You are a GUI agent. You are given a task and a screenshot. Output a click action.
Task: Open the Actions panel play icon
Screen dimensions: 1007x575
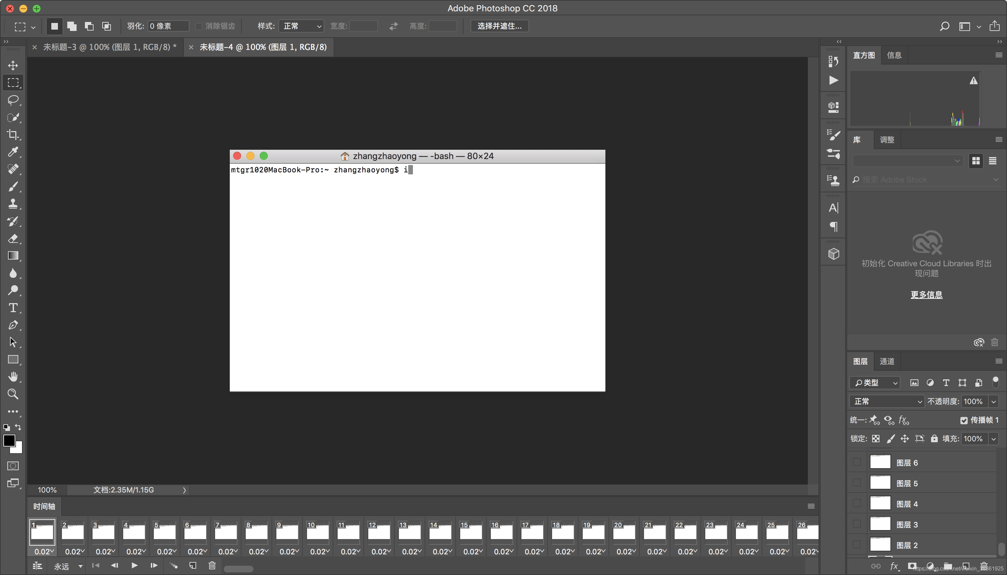tap(834, 80)
